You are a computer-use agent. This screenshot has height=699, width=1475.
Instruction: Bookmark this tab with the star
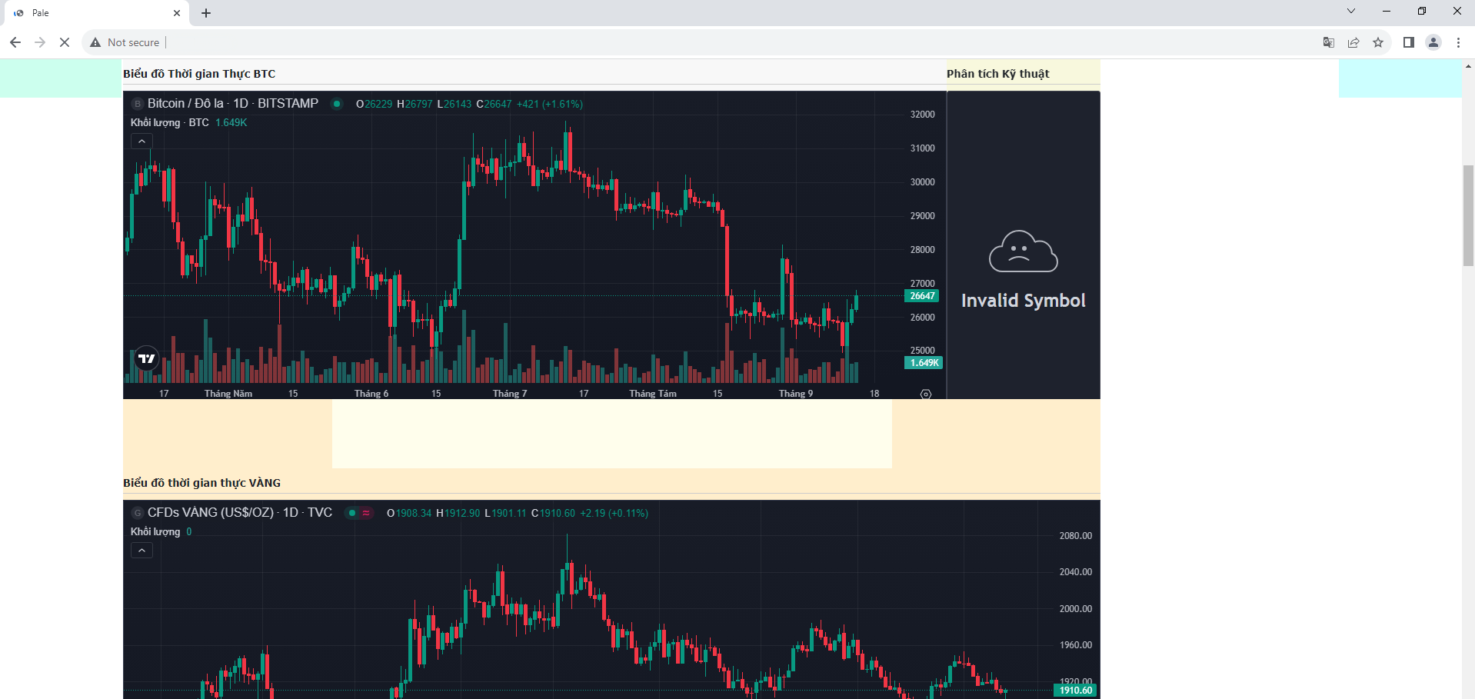(x=1378, y=42)
